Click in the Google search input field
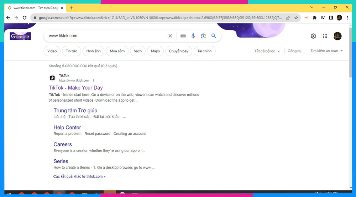 (x=107, y=36)
